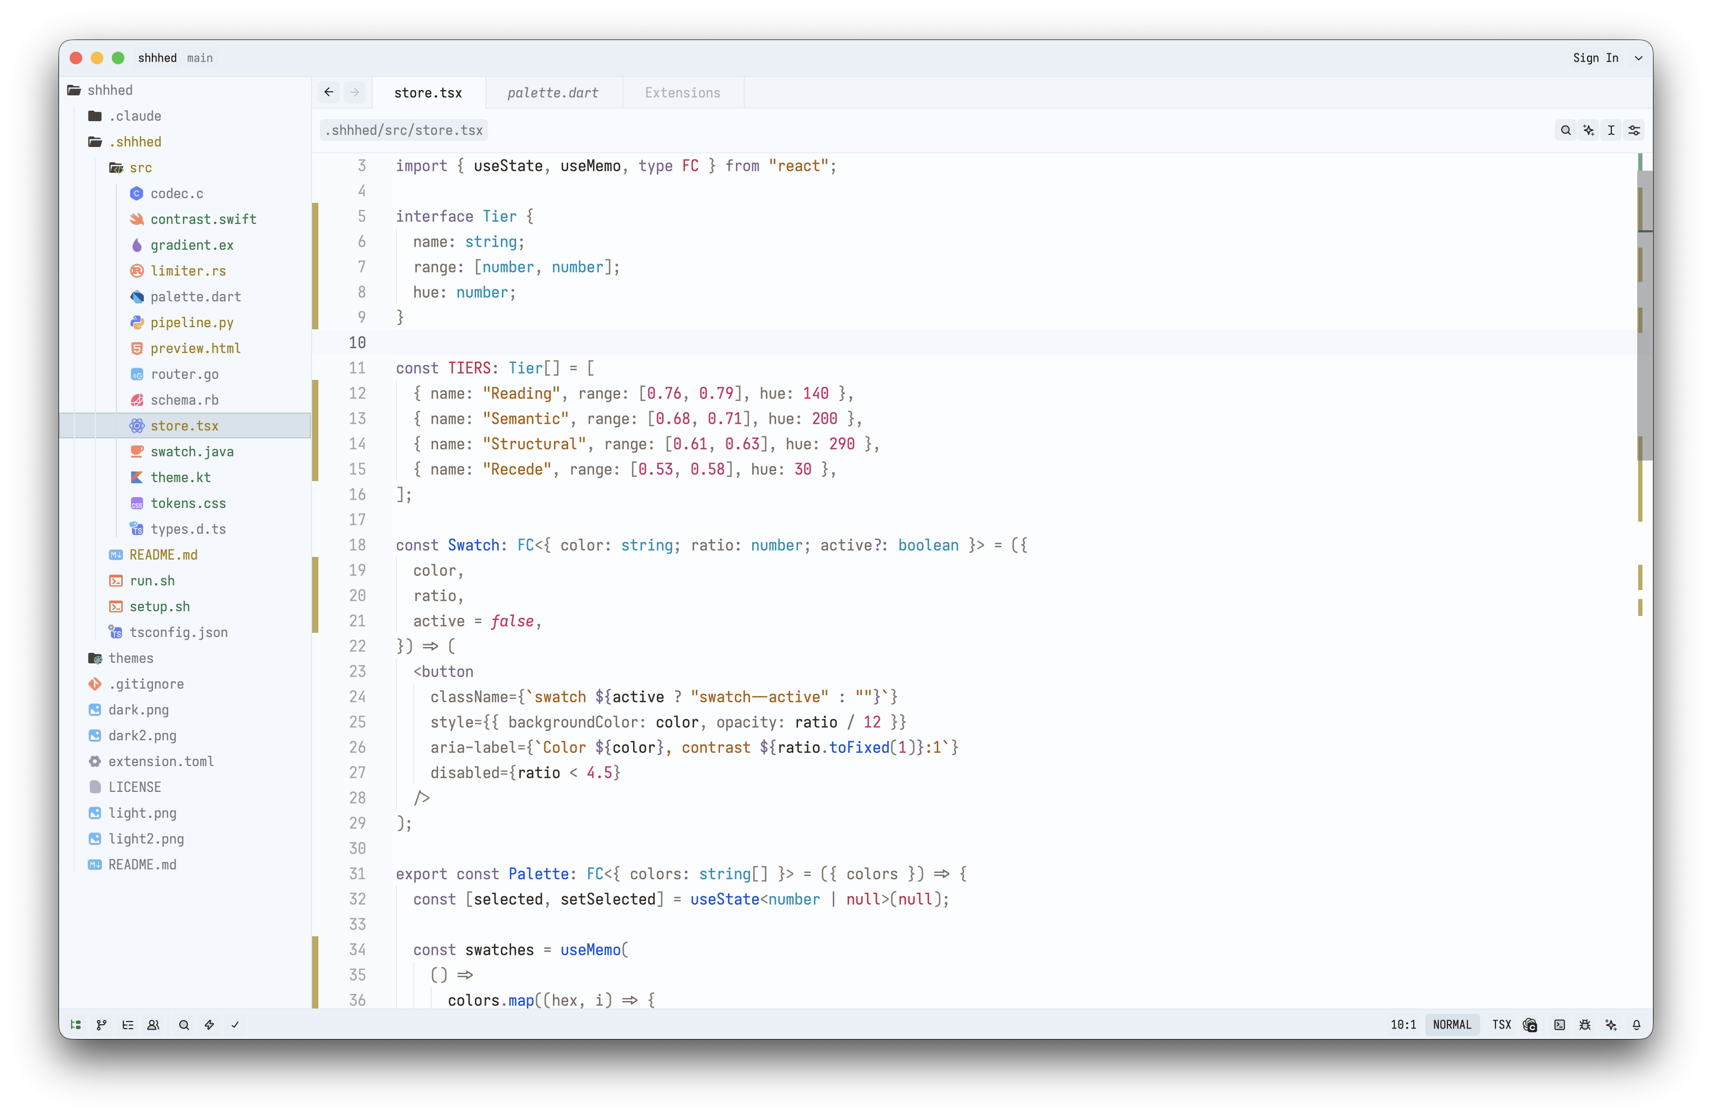Click the text cursor selection icon in toolbar
Image resolution: width=1712 pixels, height=1117 pixels.
pos(1611,130)
